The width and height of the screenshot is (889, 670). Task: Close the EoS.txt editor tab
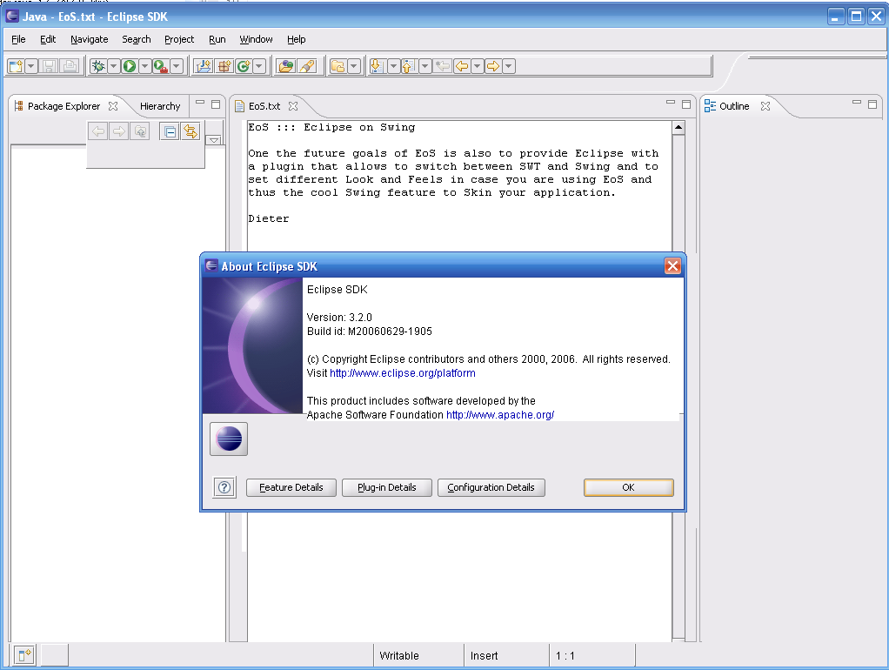pyautogui.click(x=293, y=106)
